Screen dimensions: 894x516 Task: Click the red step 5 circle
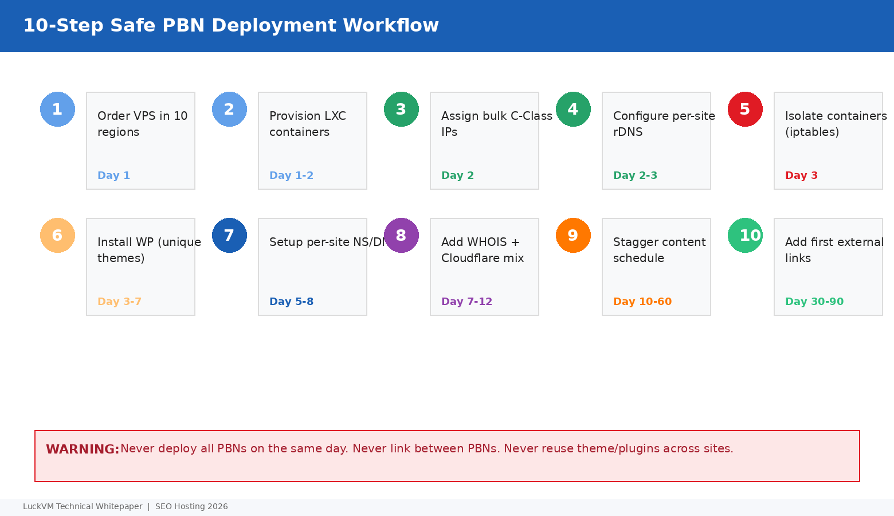point(745,109)
